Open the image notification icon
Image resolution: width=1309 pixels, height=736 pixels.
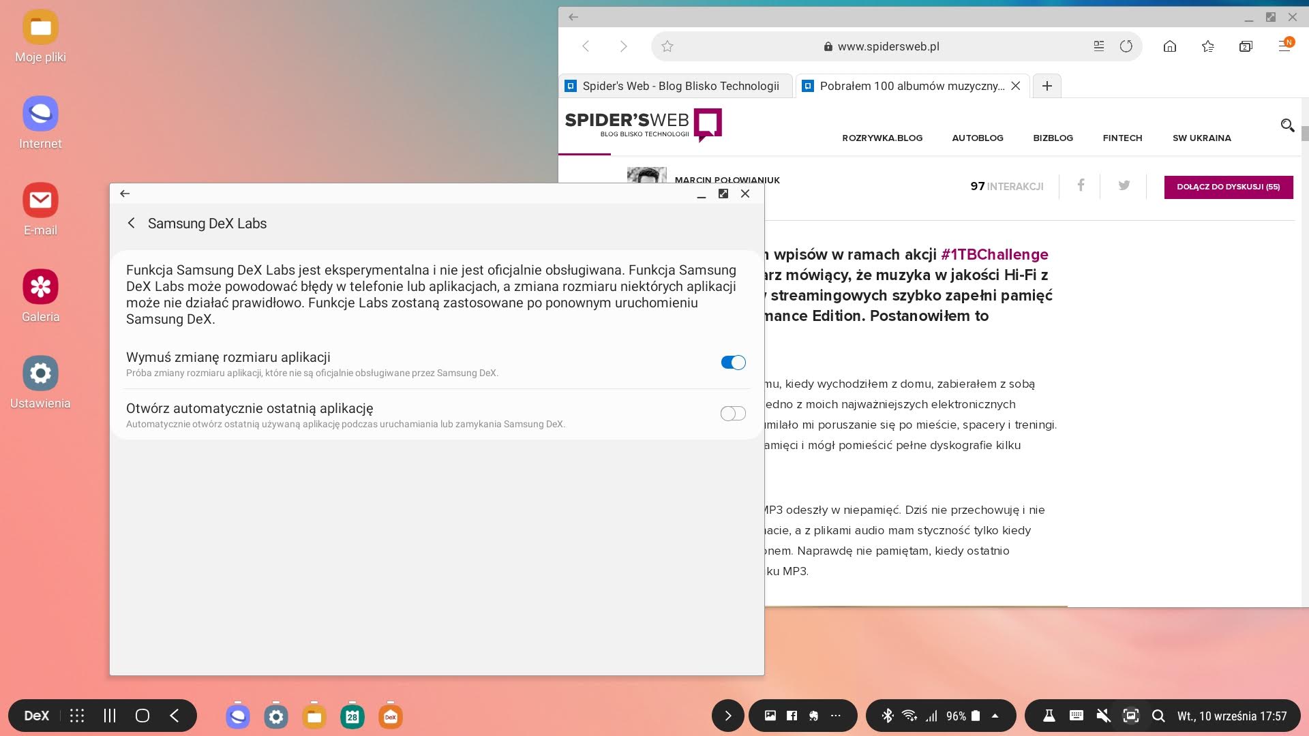pyautogui.click(x=770, y=716)
